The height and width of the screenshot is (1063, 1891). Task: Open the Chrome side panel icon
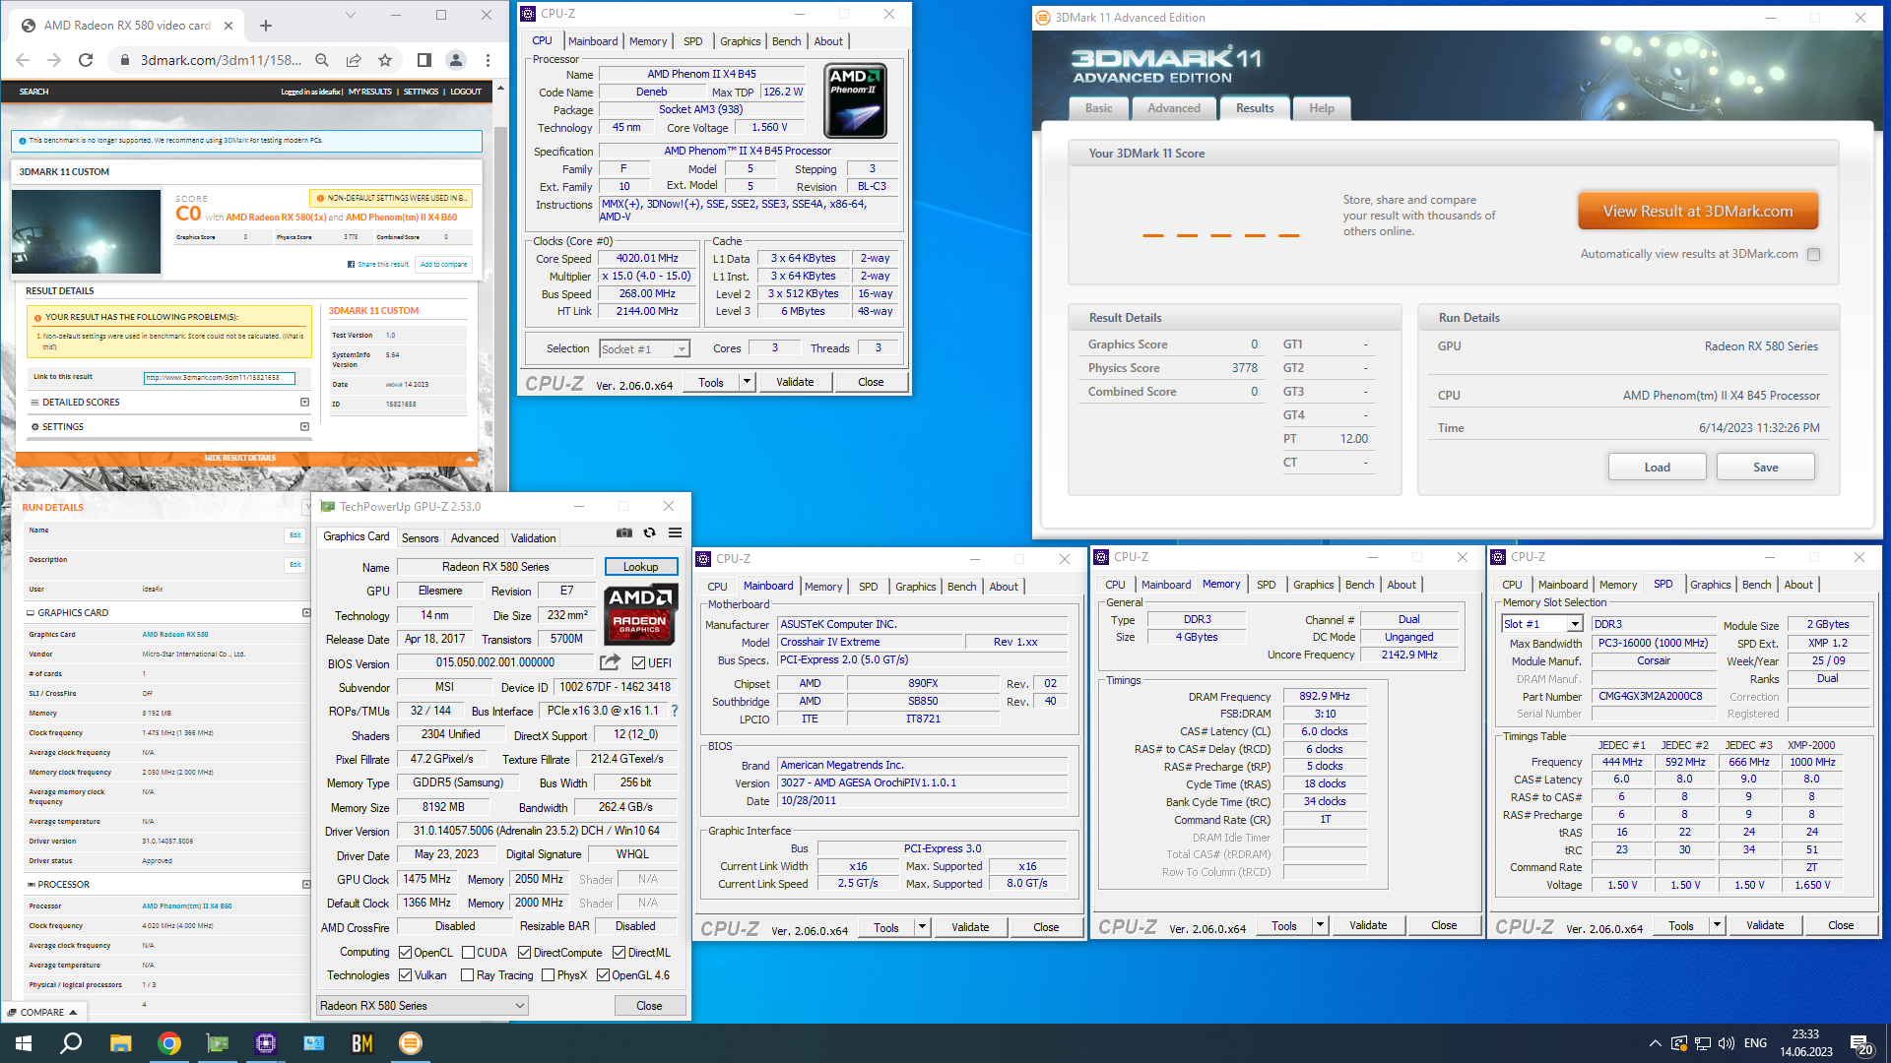[424, 60]
